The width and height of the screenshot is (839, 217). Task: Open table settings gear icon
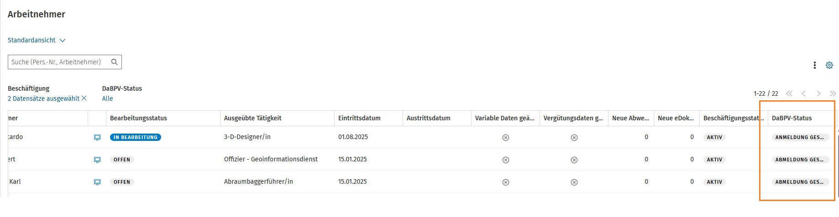point(829,65)
